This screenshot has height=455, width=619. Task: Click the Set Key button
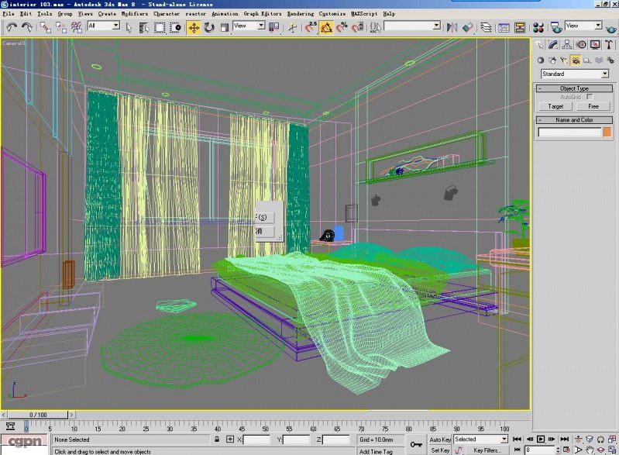(x=440, y=450)
